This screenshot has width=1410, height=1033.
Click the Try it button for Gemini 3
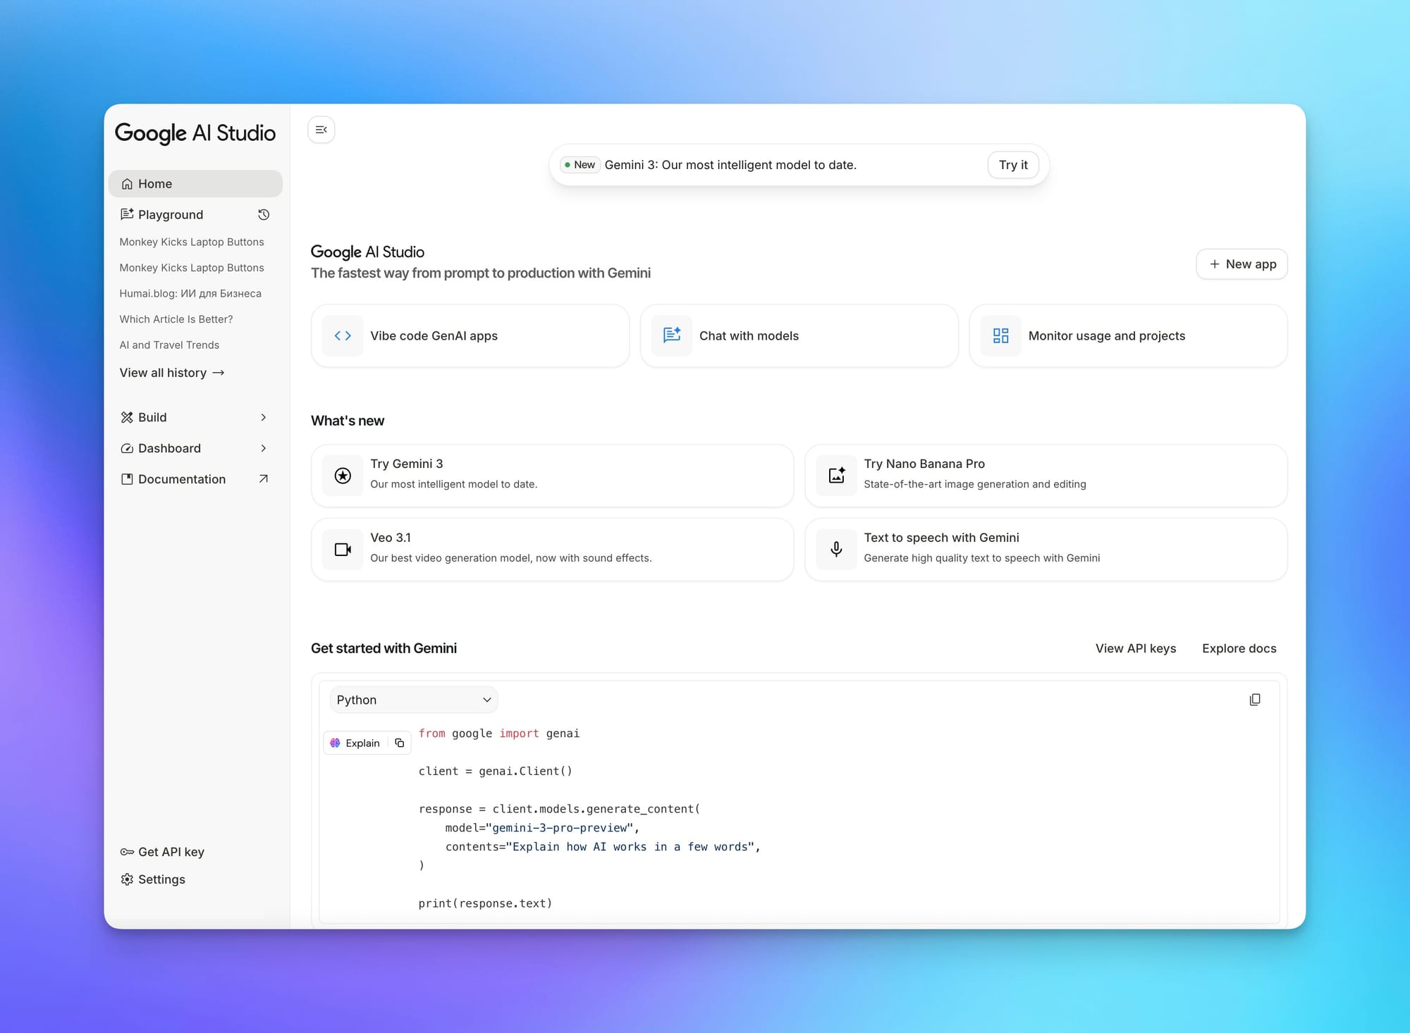click(1012, 164)
